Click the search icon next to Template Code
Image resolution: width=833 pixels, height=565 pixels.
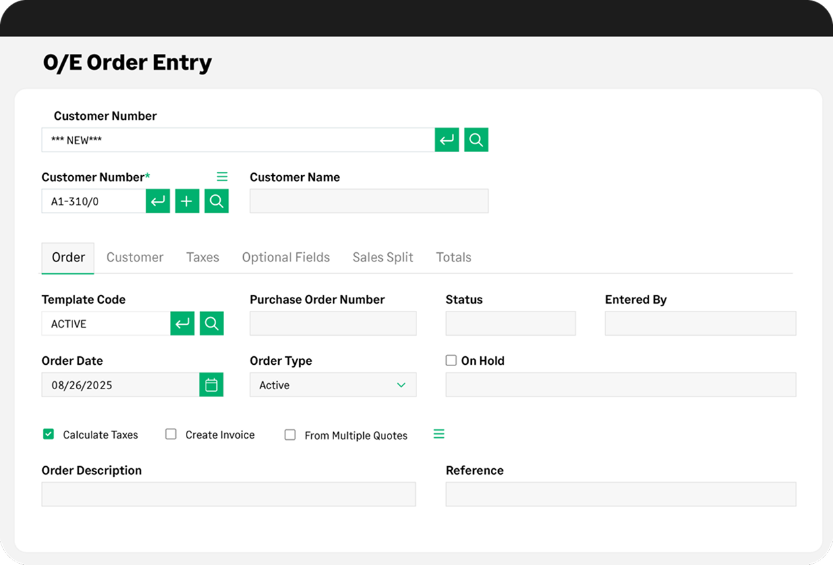pos(212,323)
